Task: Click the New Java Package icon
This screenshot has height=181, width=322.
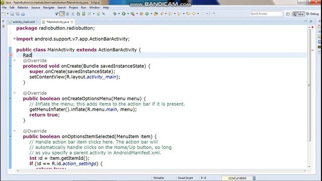Action: tap(141, 14)
